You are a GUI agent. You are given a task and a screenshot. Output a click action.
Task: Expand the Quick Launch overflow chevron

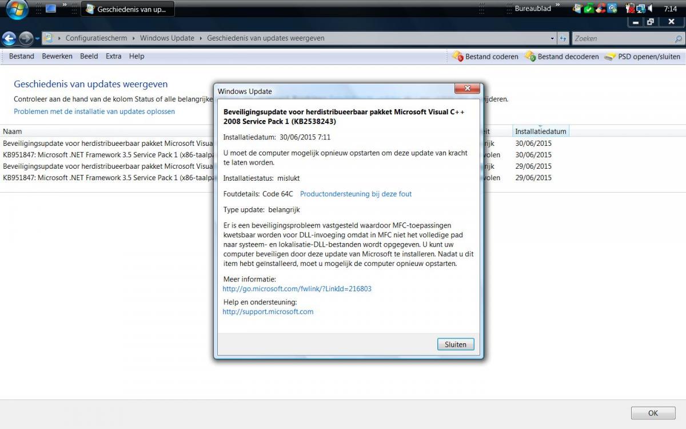point(65,6)
